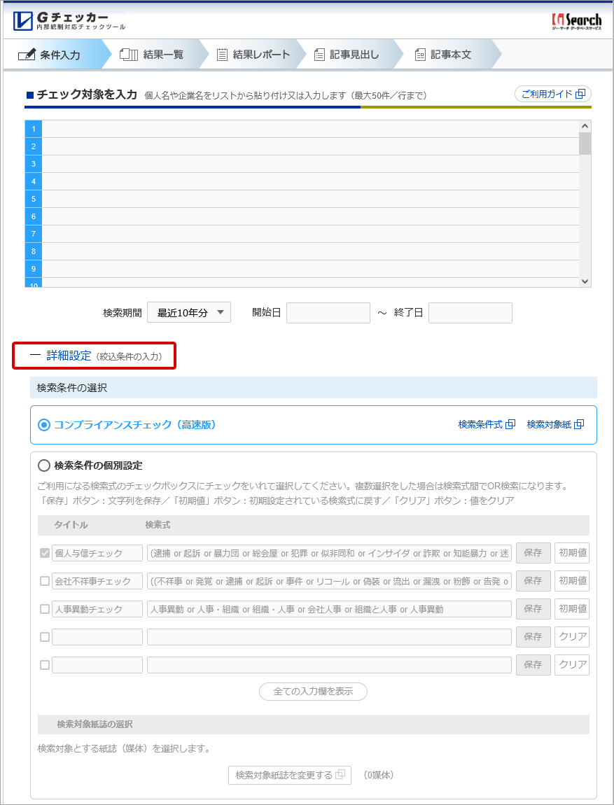Screen dimensions: 614x805
Task: Open the ご利用ガイド help button
Action: [x=552, y=94]
